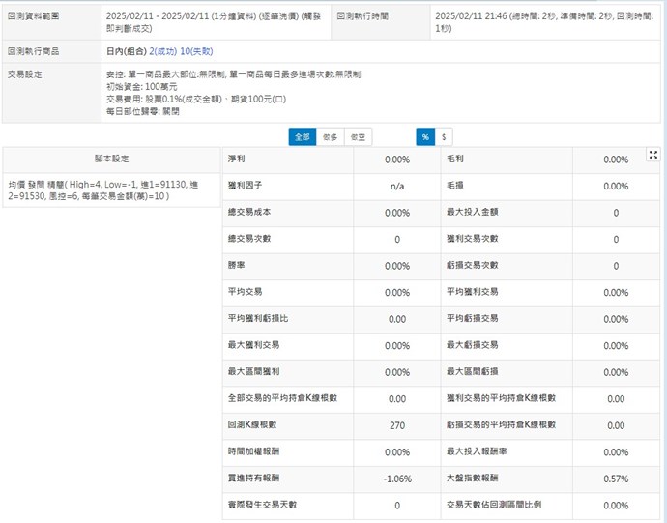Click the fullscreen expand icon on stats table

point(653,155)
